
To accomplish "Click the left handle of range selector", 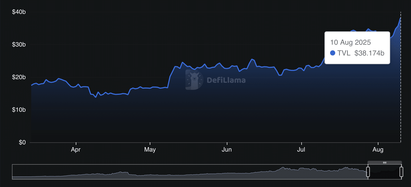I will pos(368,172).
